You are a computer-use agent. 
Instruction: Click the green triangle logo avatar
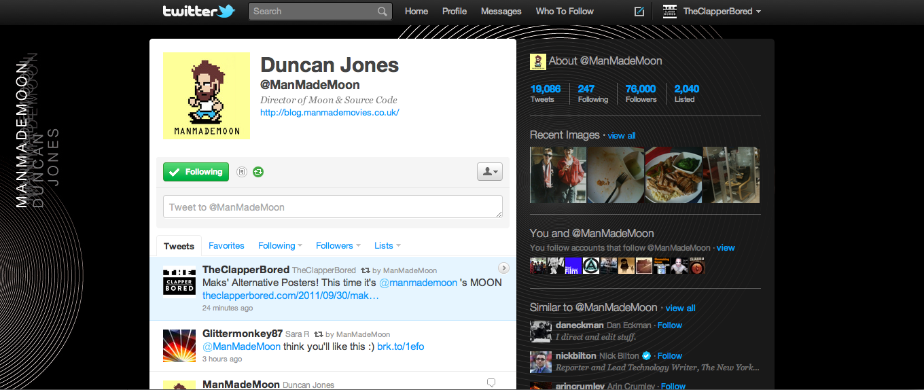590,266
